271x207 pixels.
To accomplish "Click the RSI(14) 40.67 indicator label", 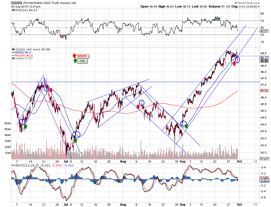I will click(x=26, y=10).
